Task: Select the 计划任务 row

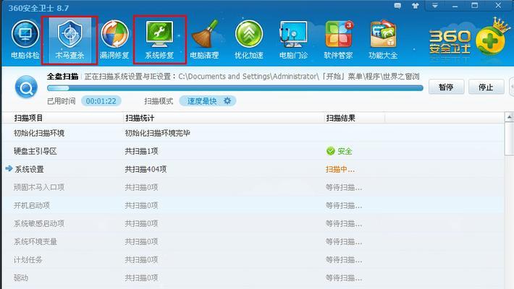Action: (x=253, y=259)
